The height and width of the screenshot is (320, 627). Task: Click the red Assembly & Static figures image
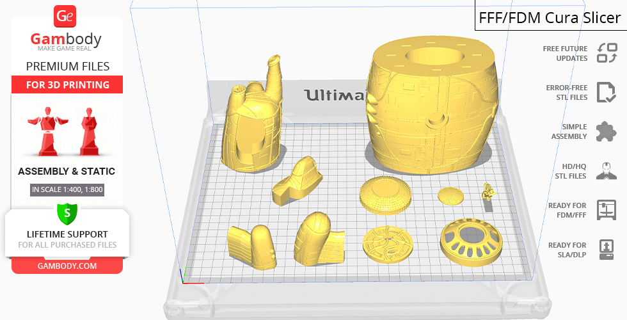[67, 131]
